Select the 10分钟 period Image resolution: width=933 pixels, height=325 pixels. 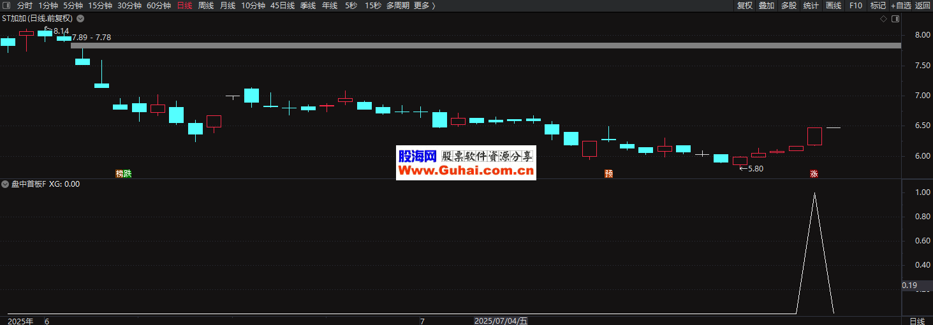click(253, 5)
